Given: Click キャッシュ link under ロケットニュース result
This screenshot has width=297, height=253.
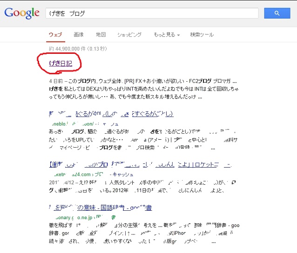Looking at the screenshot, I should pyautogui.click(x=123, y=175).
